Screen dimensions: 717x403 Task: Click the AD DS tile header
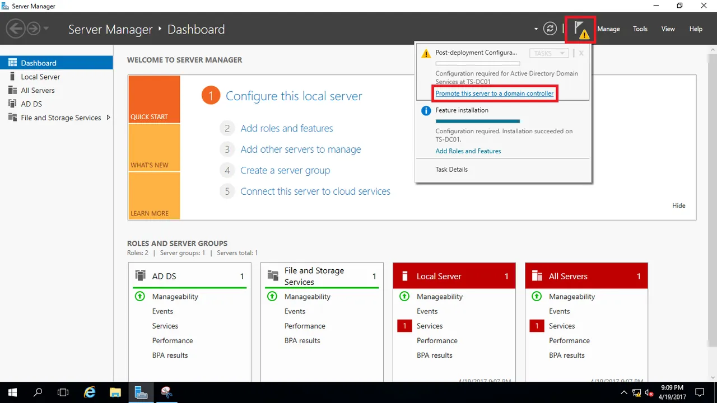(190, 276)
